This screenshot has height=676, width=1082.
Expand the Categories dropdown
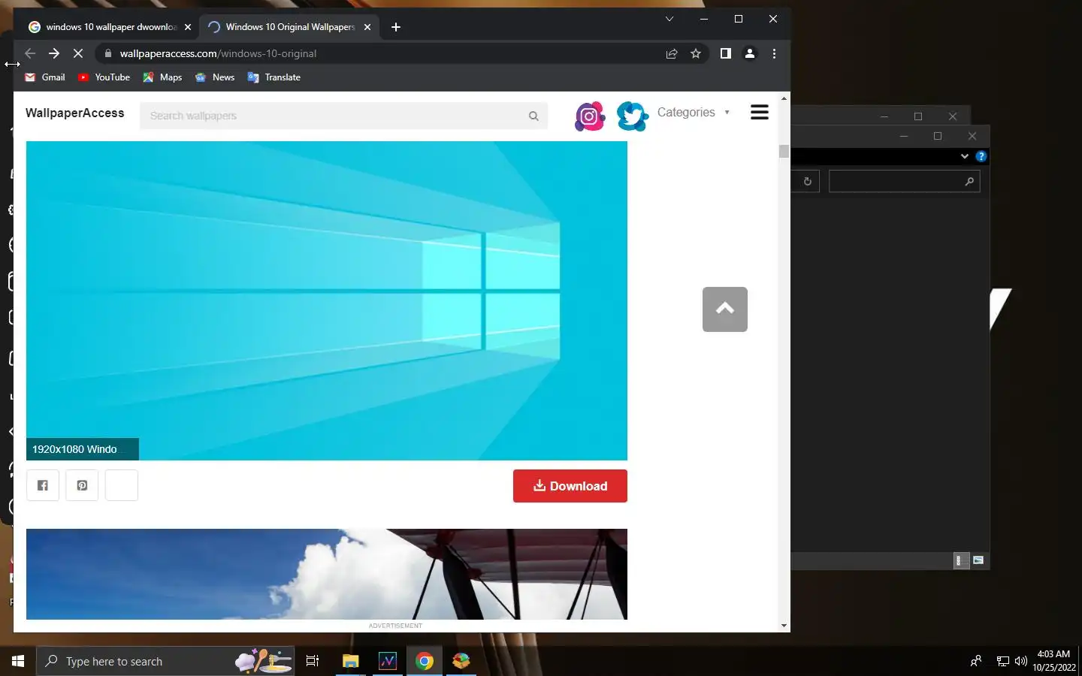pyautogui.click(x=693, y=112)
